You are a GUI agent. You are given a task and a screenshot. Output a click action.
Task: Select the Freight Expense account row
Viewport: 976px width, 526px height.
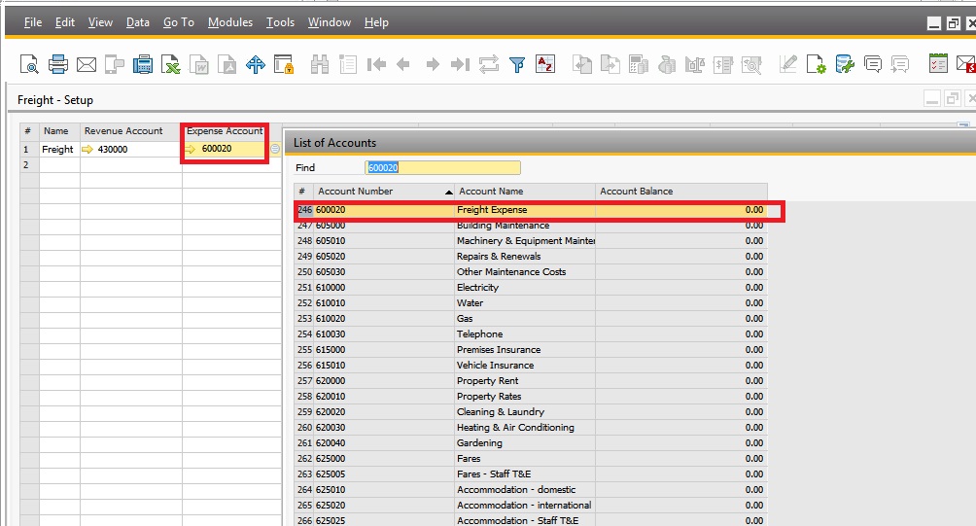point(531,210)
